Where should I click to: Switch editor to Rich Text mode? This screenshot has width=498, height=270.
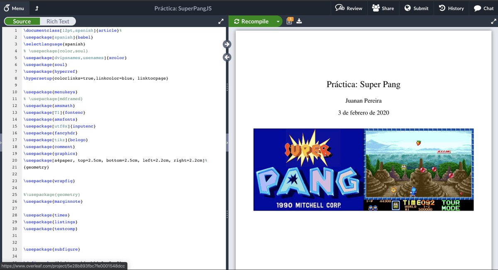[x=58, y=21]
